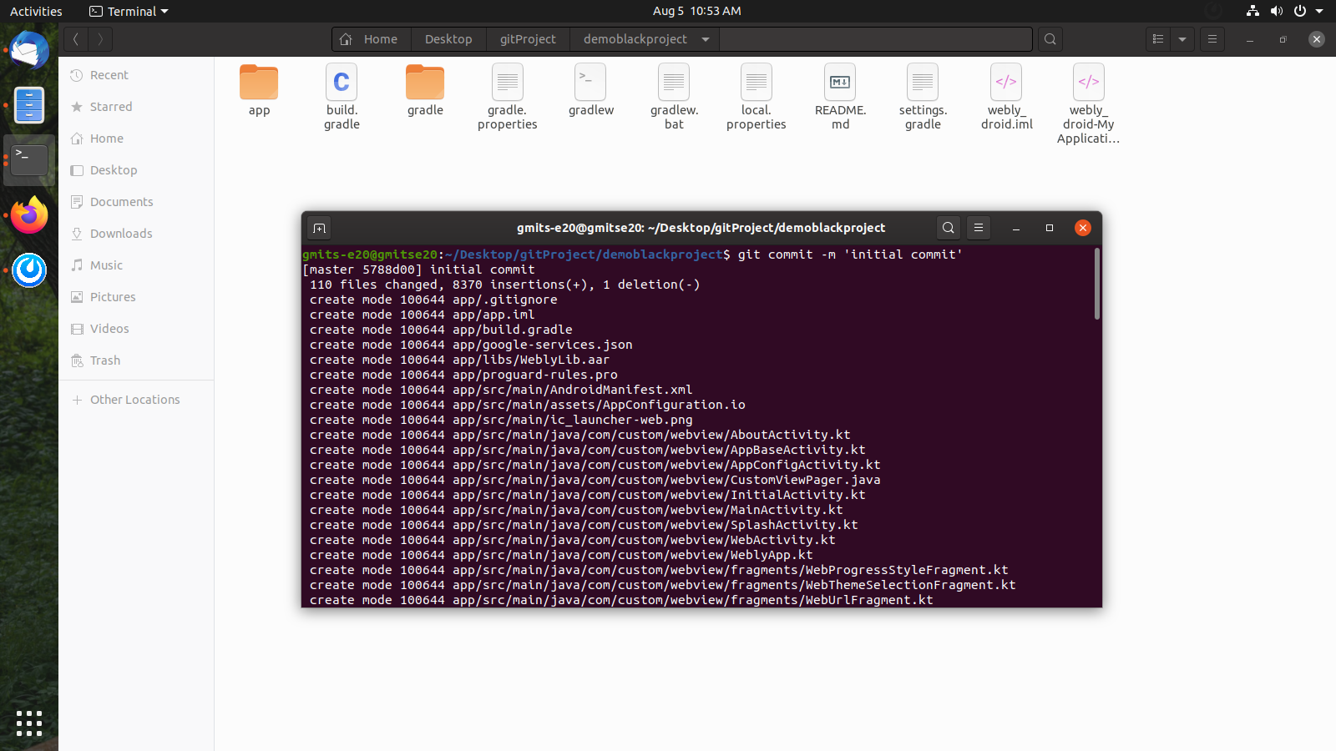This screenshot has width=1336, height=751.
Task: Click Activities in the top bar
Action: click(x=36, y=11)
